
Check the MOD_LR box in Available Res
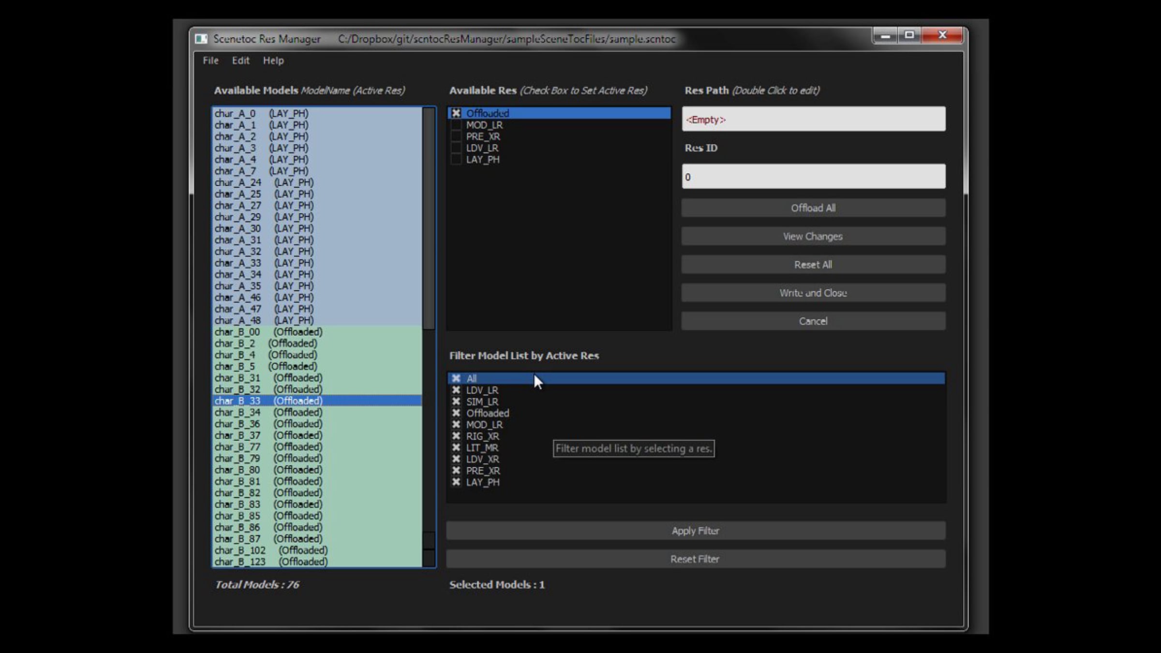456,125
